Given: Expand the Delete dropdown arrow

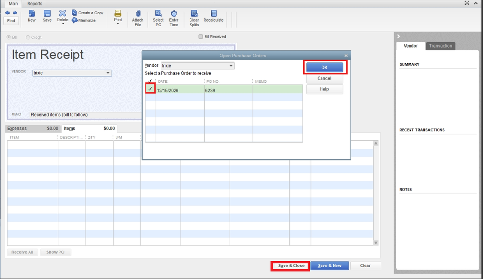Looking at the screenshot, I should coord(62,24).
